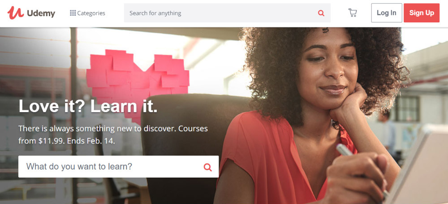
Task: Click the magnifier icon in top search bar
Action: (321, 13)
